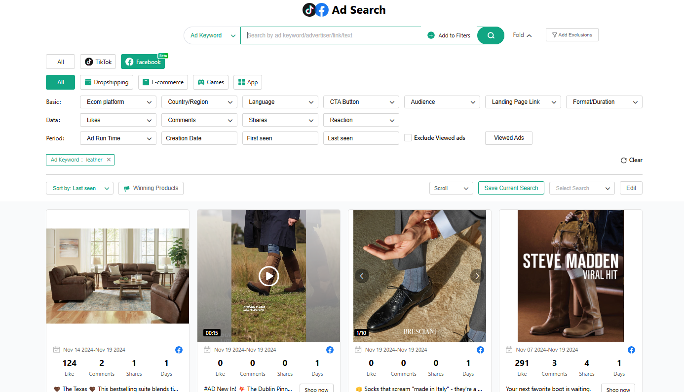The image size is (684, 392).
Task: Open the Scroll view mode dropdown
Action: (451, 188)
